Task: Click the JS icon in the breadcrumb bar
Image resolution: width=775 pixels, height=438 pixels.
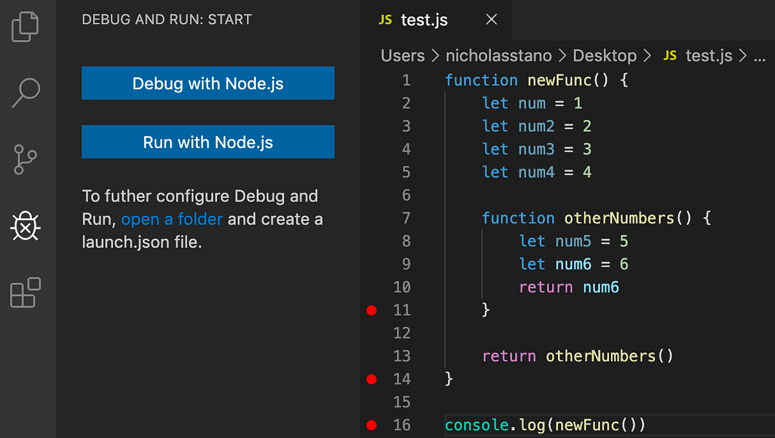Action: click(670, 56)
